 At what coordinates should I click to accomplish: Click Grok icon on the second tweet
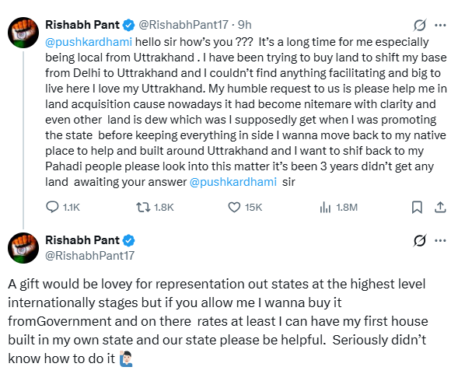420,241
